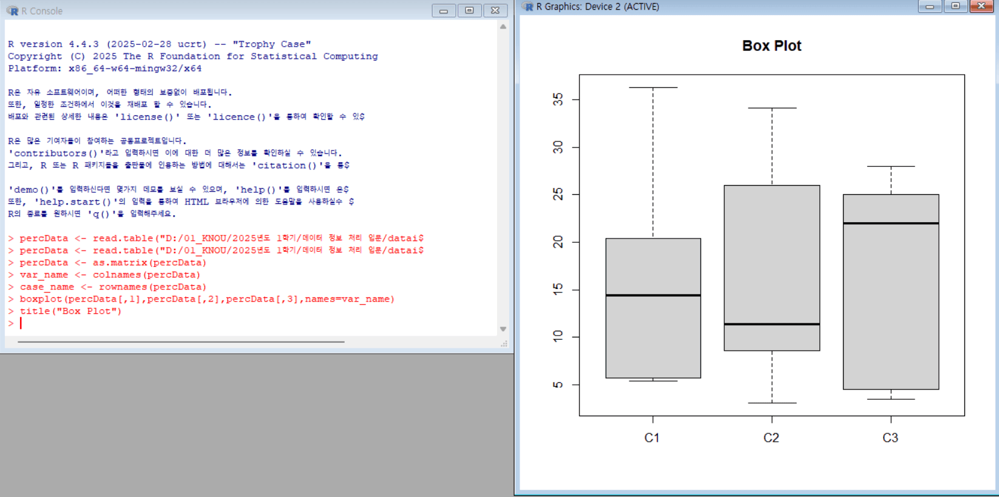This screenshot has height=497, width=999.
Task: Close the R Console window
Action: point(495,11)
